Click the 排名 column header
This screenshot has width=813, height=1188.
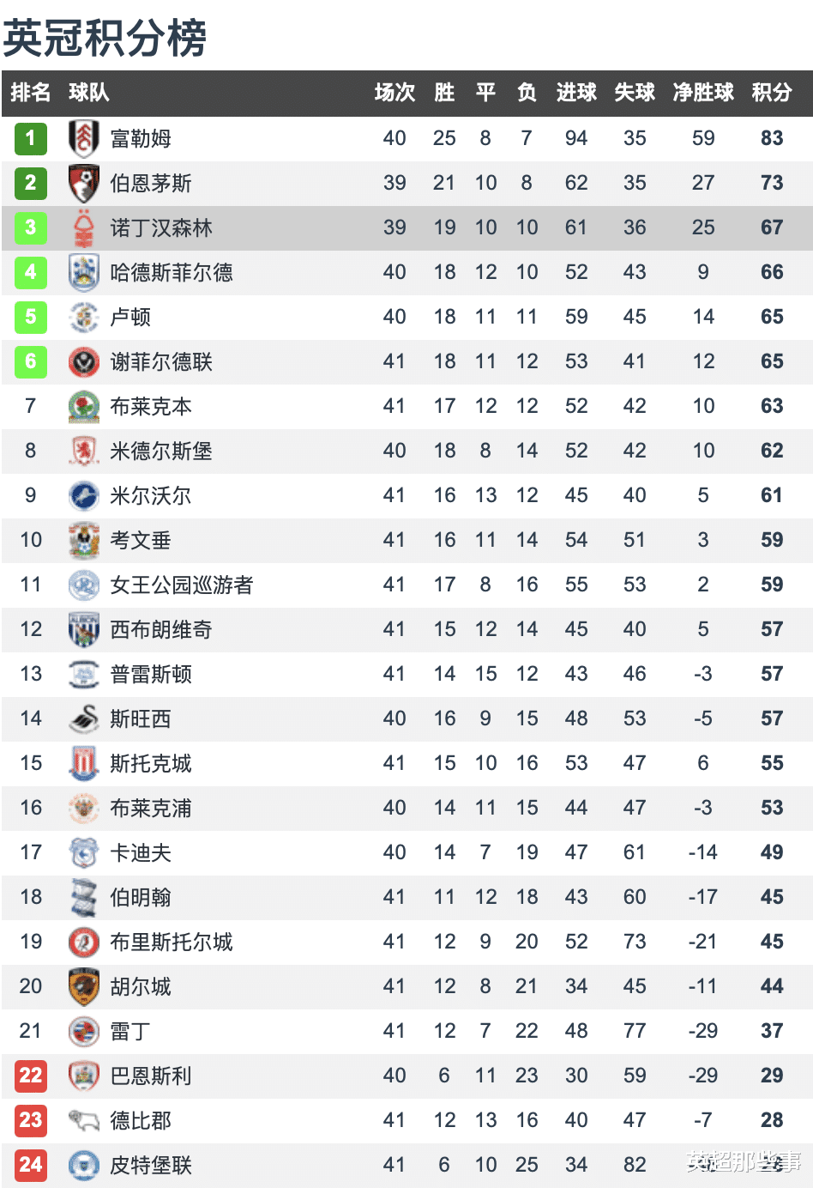click(31, 93)
